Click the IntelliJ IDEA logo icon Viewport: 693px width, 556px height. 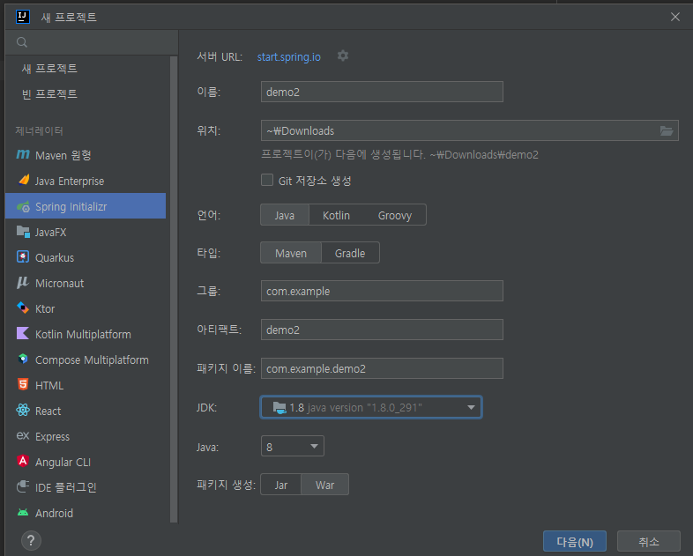point(23,17)
